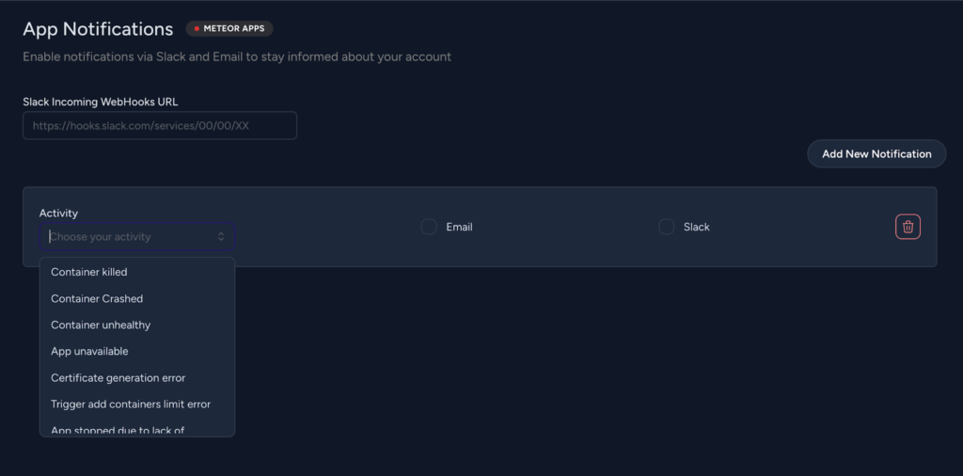This screenshot has width=963, height=476.
Task: Click the Slack label beside its checkbox
Action: (x=697, y=227)
